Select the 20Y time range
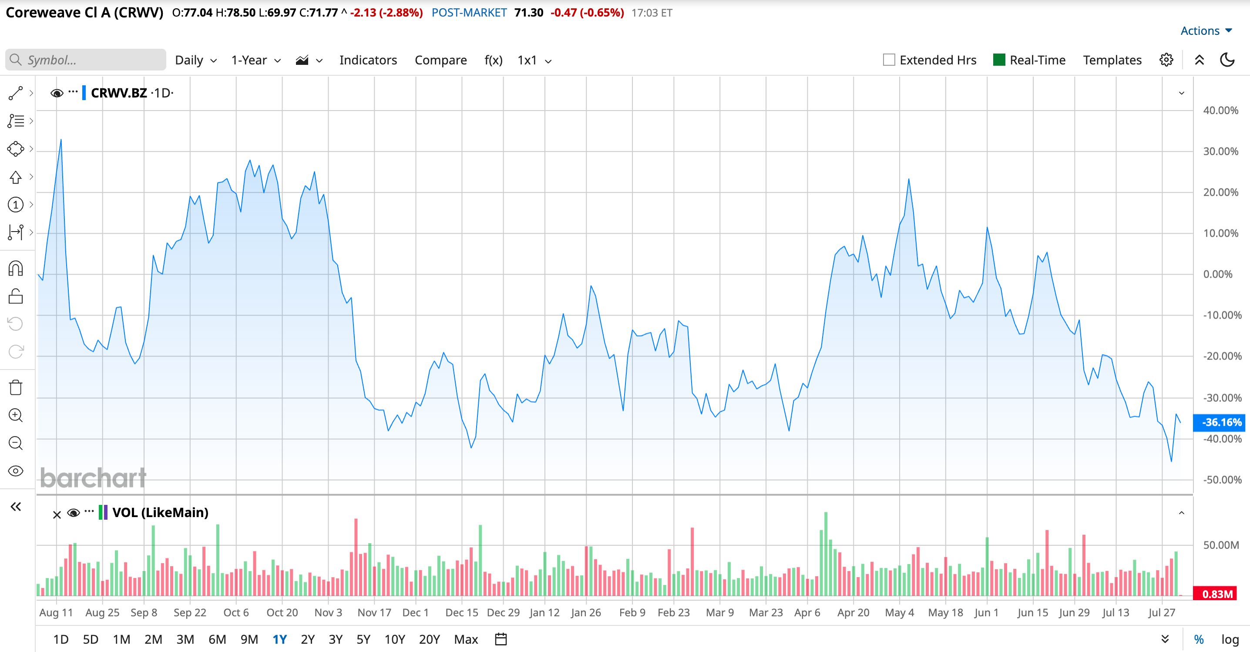Image resolution: width=1250 pixels, height=652 pixels. pyautogui.click(x=430, y=639)
